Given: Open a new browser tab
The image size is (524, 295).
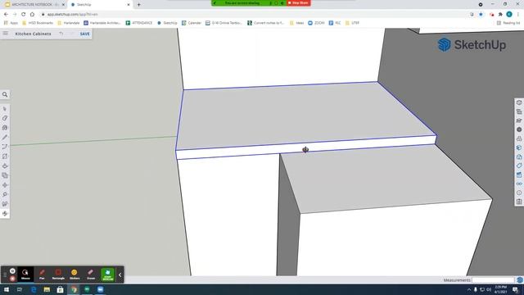Looking at the screenshot, I should click(x=138, y=5).
